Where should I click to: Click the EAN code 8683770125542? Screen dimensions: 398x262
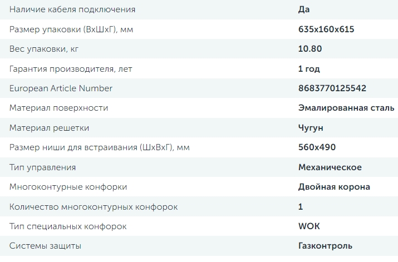[x=332, y=88]
